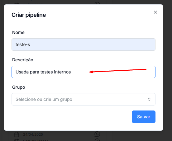
Task: Click the up-down chevron in Grupo field
Action: [149, 99]
